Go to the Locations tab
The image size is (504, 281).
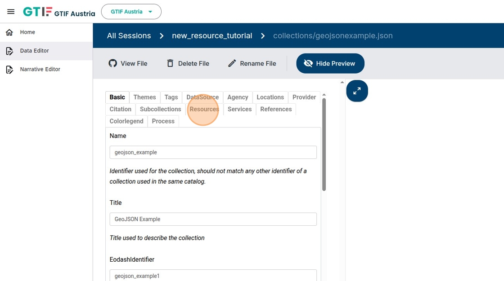(270, 97)
